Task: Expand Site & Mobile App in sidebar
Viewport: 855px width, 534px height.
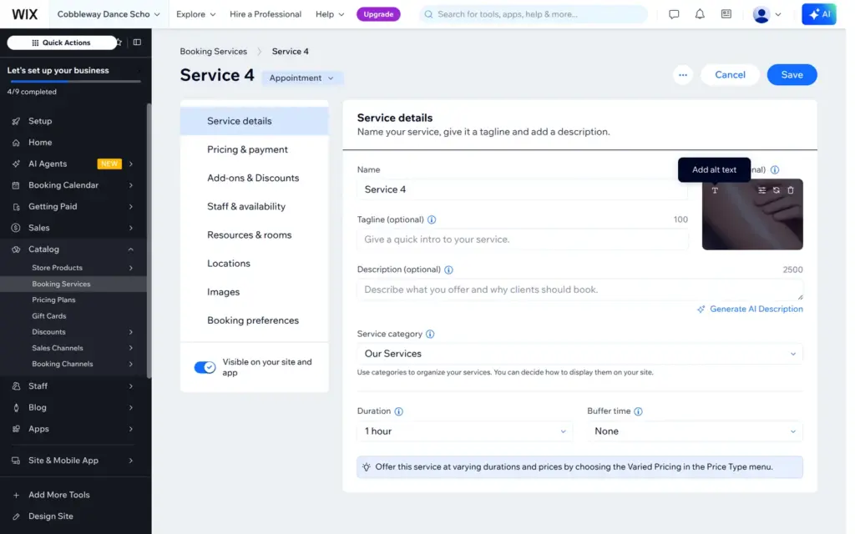Action: pyautogui.click(x=131, y=461)
